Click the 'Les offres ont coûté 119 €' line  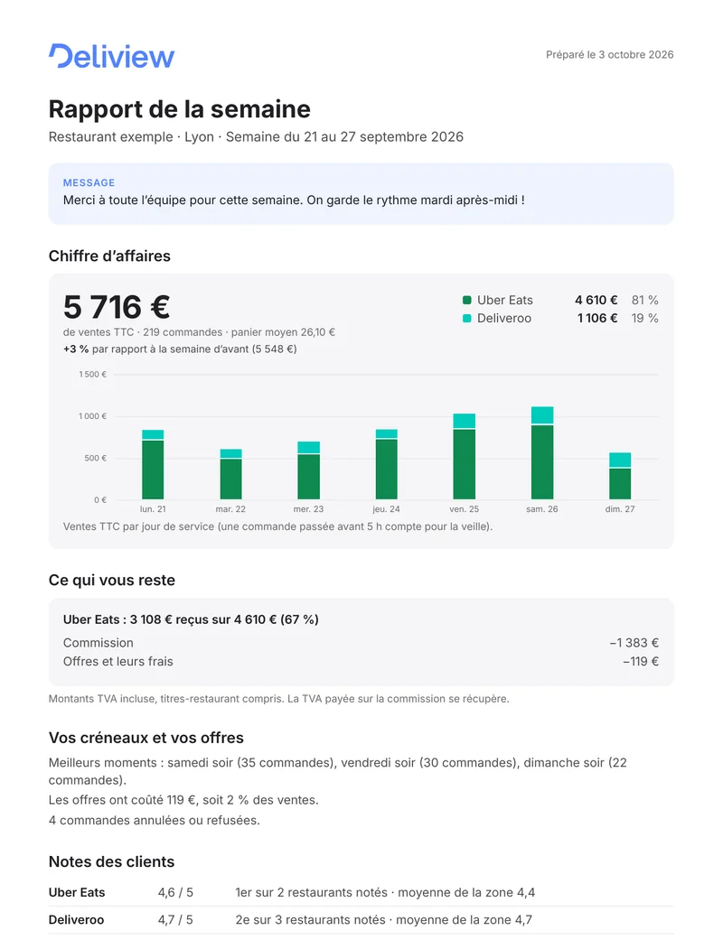183,800
